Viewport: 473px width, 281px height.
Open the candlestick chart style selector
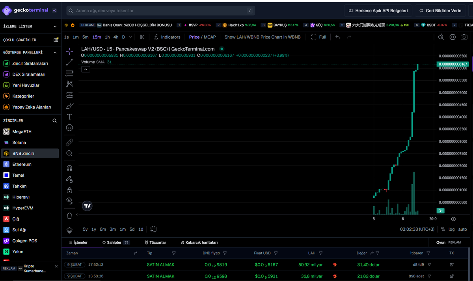pyautogui.click(x=142, y=37)
